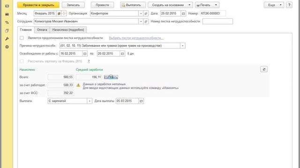Open the Печать dropdown
Viewport: 300px width, 168px height.
coord(207,5)
